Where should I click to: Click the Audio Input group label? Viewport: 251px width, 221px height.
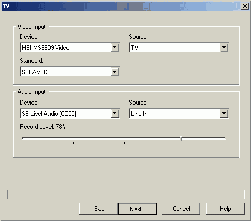point(31,92)
